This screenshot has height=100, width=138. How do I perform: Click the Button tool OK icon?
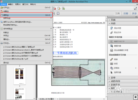[x=112, y=64]
